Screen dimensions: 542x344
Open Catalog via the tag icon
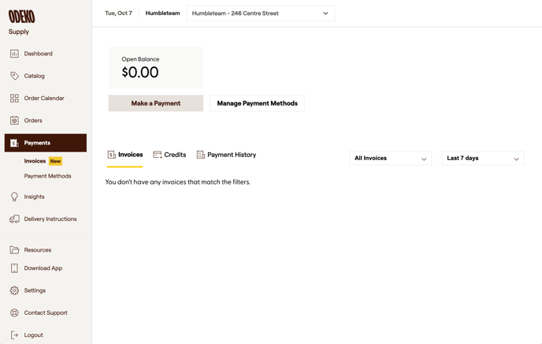tap(14, 76)
